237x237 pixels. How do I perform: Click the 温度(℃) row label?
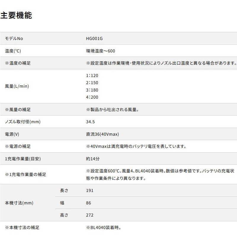pos(13,51)
